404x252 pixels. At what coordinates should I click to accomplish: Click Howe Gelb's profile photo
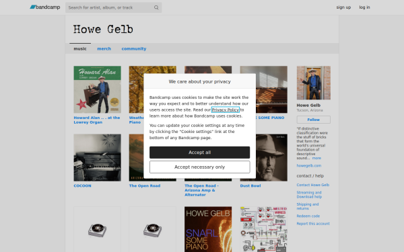coord(314,83)
